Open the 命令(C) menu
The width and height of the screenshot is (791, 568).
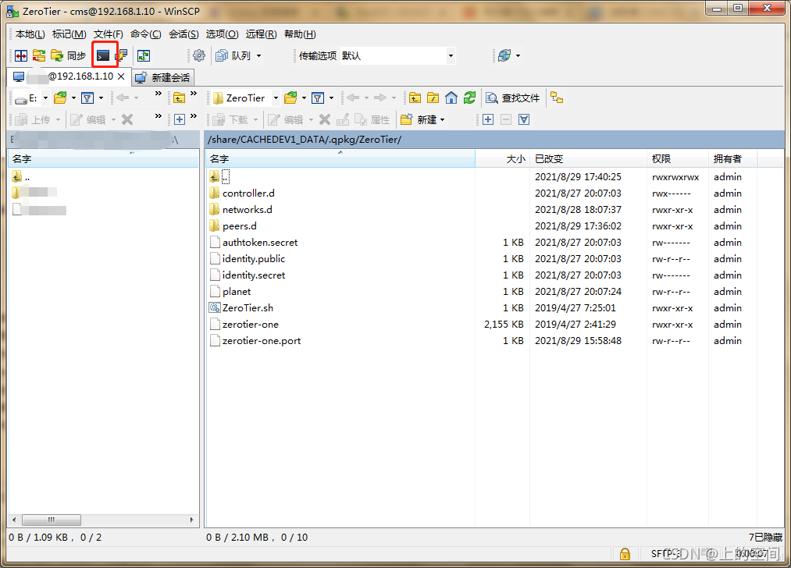(145, 34)
